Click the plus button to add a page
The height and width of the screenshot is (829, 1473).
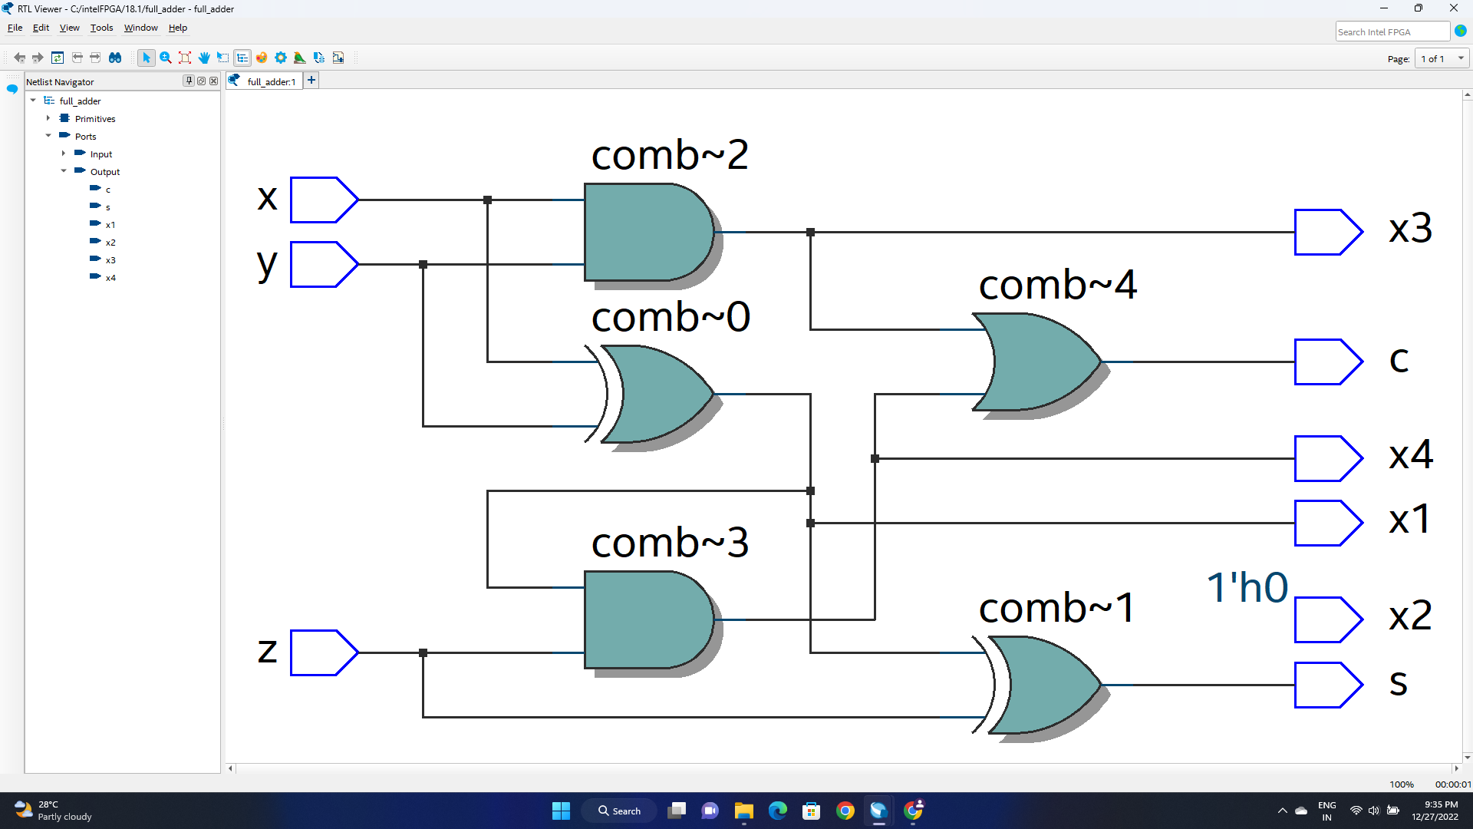click(311, 80)
